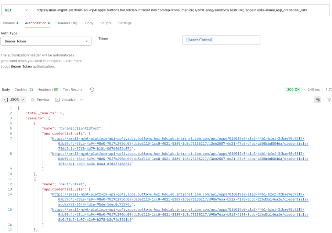Show the response Cookies (2) tab
This screenshot has height=233, width=332.
[24, 90]
